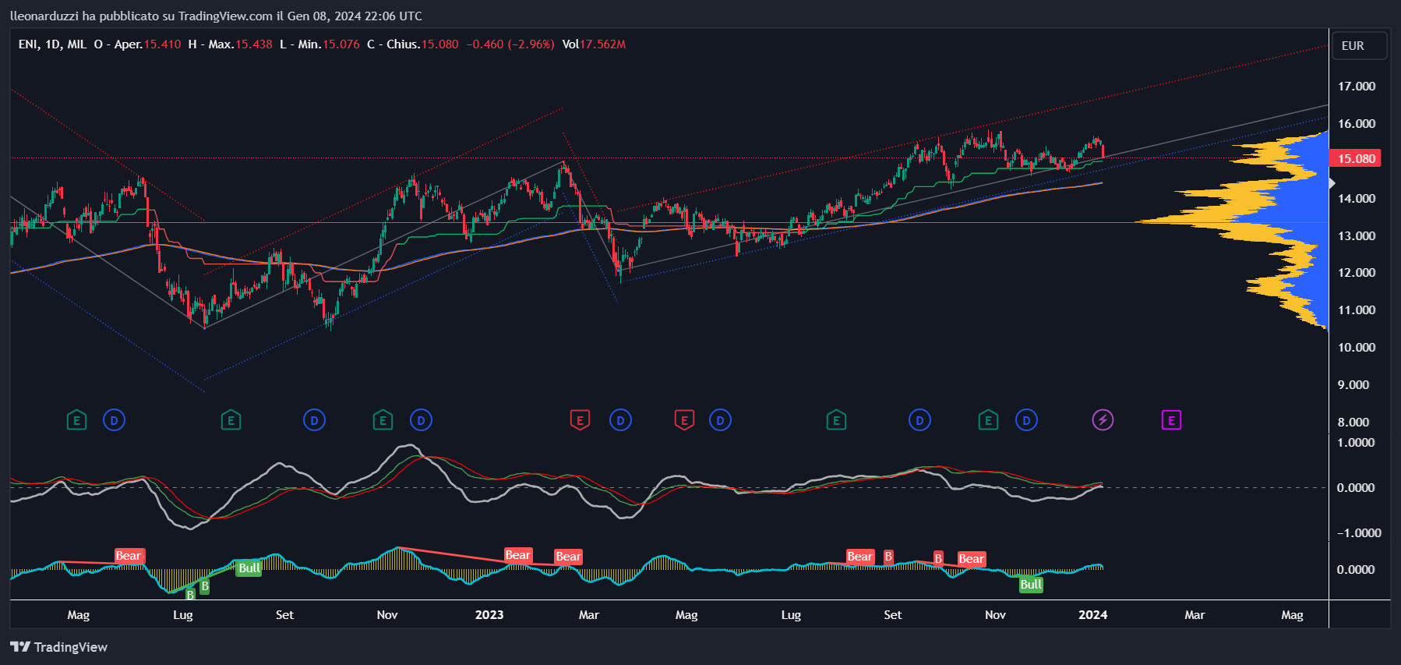The height and width of the screenshot is (665, 1401).
Task: Click the Bear label near August 2023
Action: [x=860, y=557]
